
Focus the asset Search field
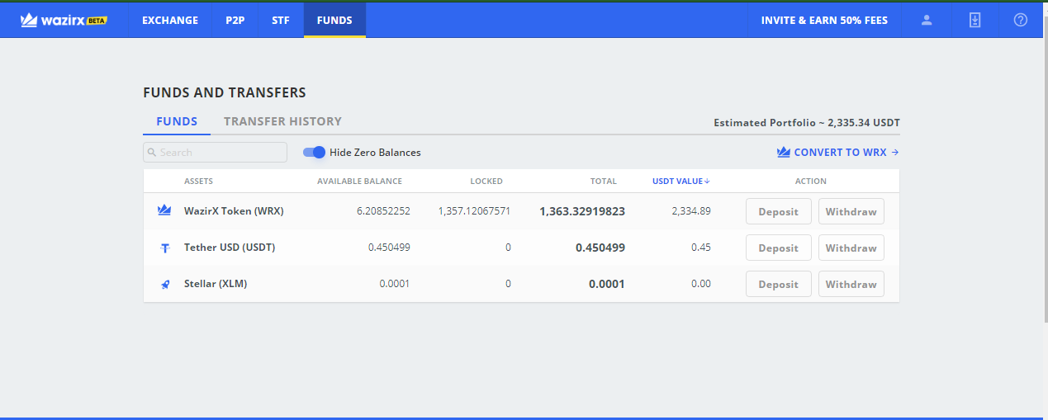click(x=215, y=153)
